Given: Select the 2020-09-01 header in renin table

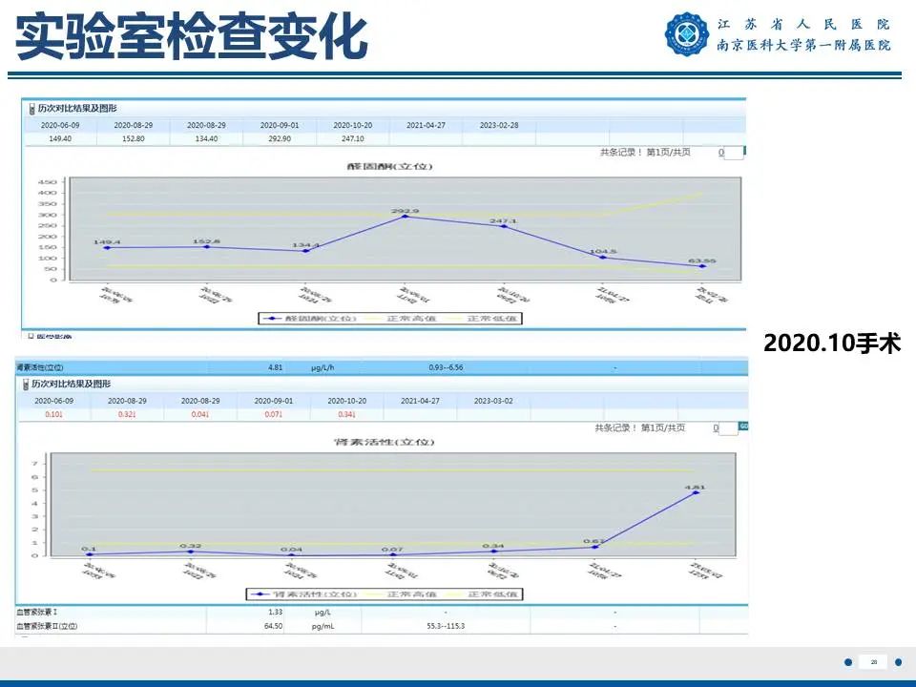Looking at the screenshot, I should tap(274, 401).
